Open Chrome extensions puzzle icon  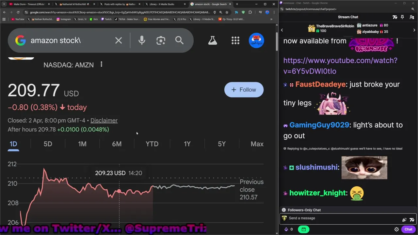pyautogui.click(x=250, y=12)
